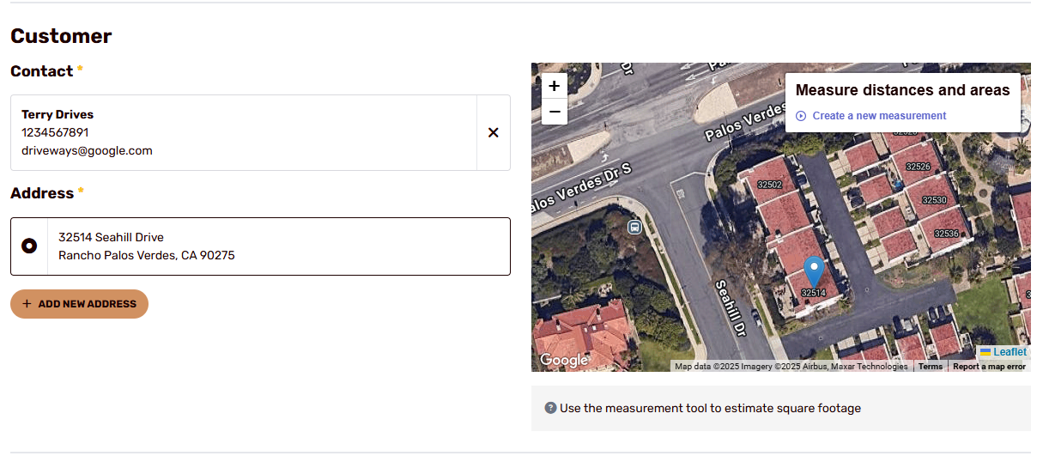1043x456 pixels.
Task: Click the Measure distances and areas heading
Action: click(x=903, y=89)
